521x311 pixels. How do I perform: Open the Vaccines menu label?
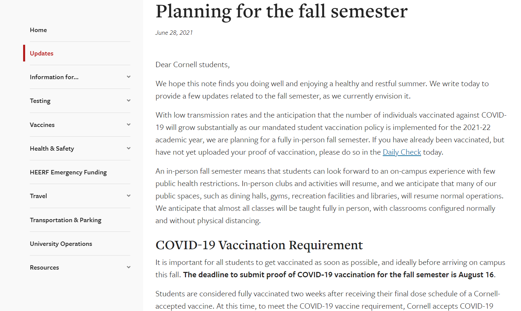click(x=42, y=125)
